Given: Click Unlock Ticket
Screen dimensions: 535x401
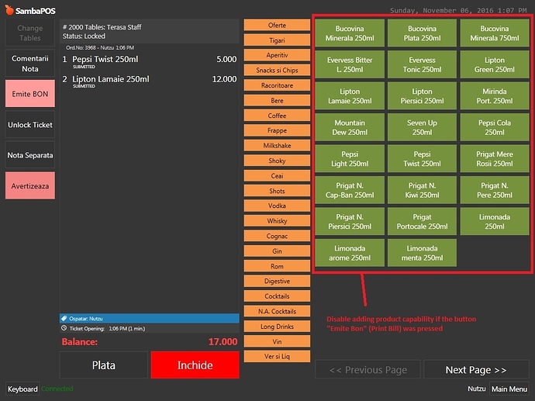Looking at the screenshot, I should (x=30, y=125).
